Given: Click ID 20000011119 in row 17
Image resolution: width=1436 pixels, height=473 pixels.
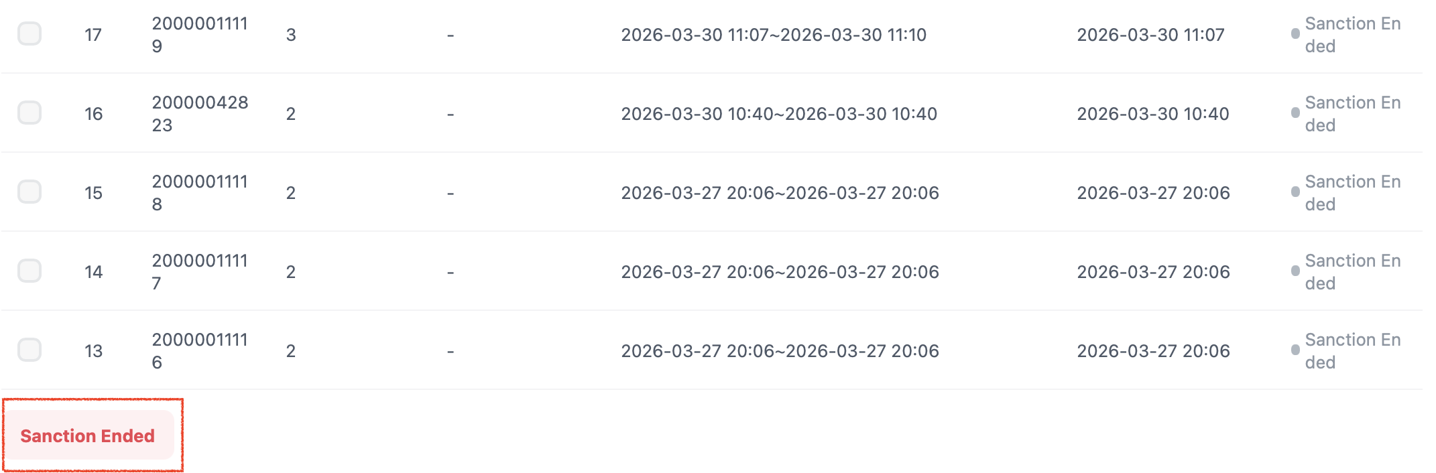Looking at the screenshot, I should pyautogui.click(x=199, y=35).
